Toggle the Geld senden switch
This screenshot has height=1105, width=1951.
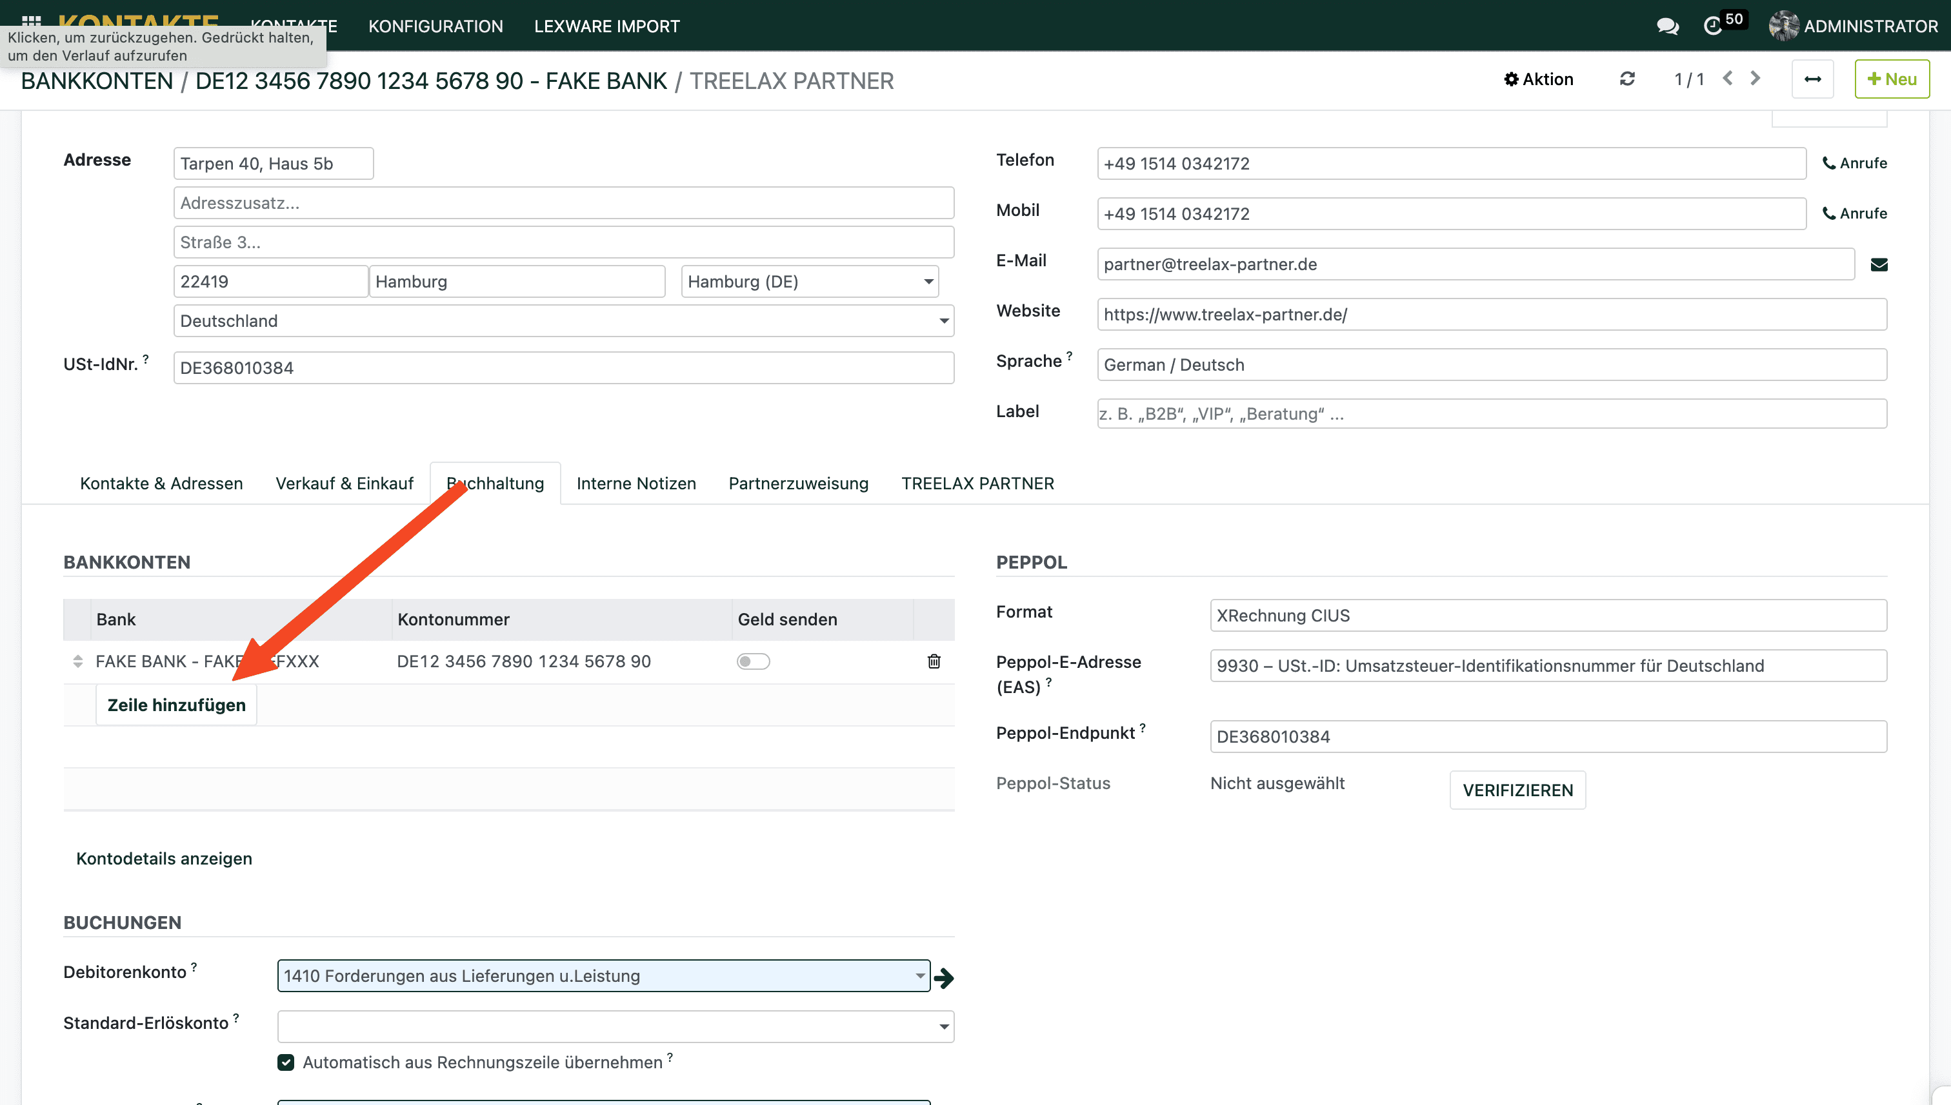point(753,661)
